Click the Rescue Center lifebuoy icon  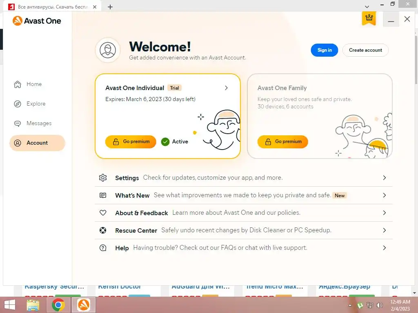103,230
